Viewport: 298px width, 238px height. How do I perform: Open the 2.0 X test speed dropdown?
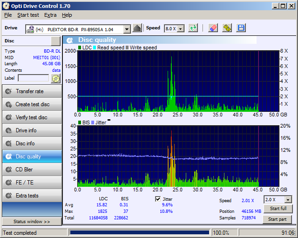click(x=288, y=200)
